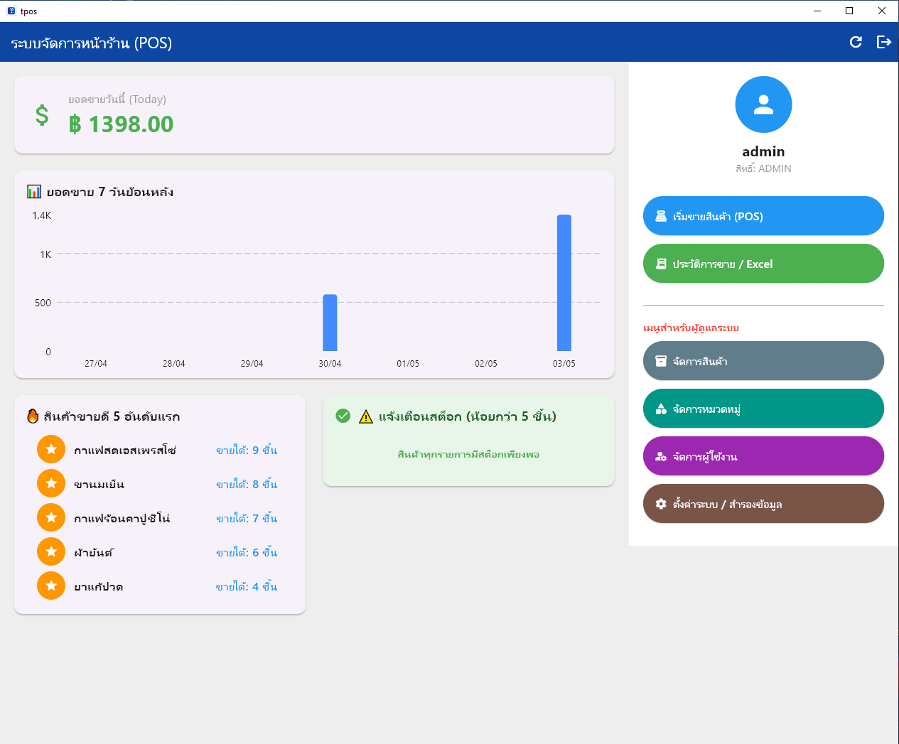This screenshot has height=744, width=899.
Task: Click the เมนูสำหรับผู้ดูแลระบบ section heading
Action: point(691,328)
